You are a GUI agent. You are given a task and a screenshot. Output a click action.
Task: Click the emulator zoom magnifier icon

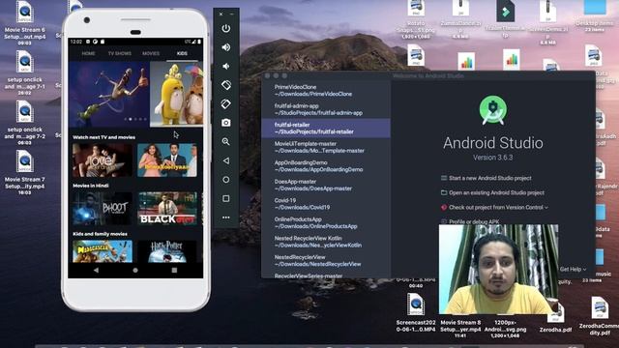click(225, 141)
